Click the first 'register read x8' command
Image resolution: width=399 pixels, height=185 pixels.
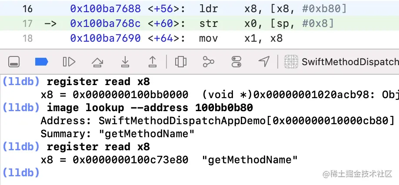click(99, 82)
